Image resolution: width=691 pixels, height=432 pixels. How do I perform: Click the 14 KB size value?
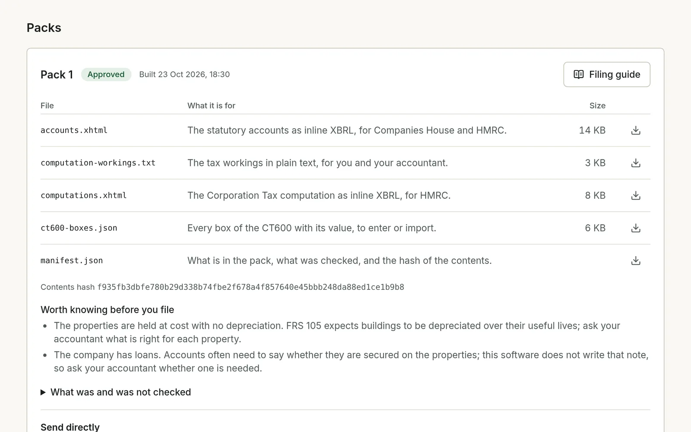coord(592,130)
